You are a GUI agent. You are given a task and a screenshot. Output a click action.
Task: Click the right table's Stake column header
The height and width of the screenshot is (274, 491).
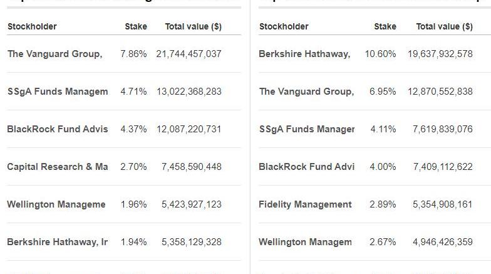tap(385, 26)
